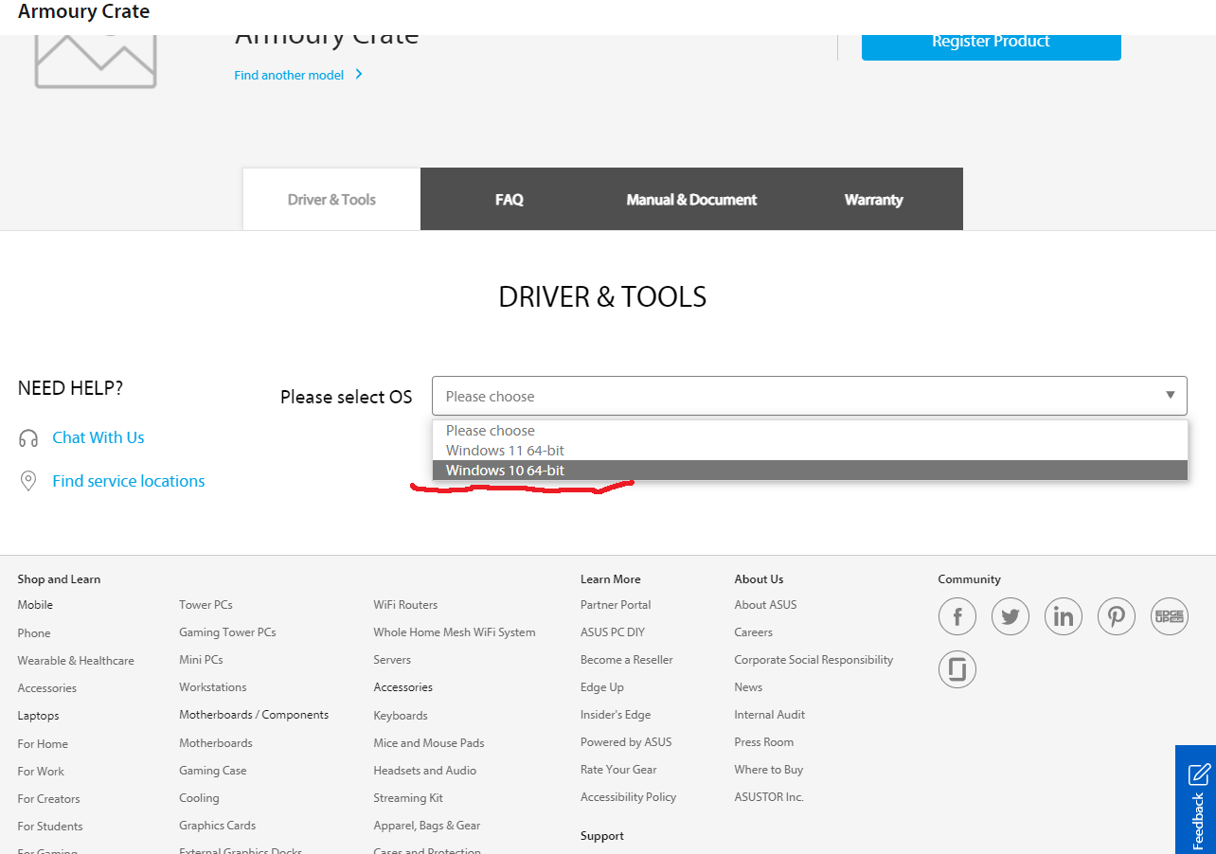Click the location pin icon
The width and height of the screenshot is (1216, 854).
(x=28, y=481)
